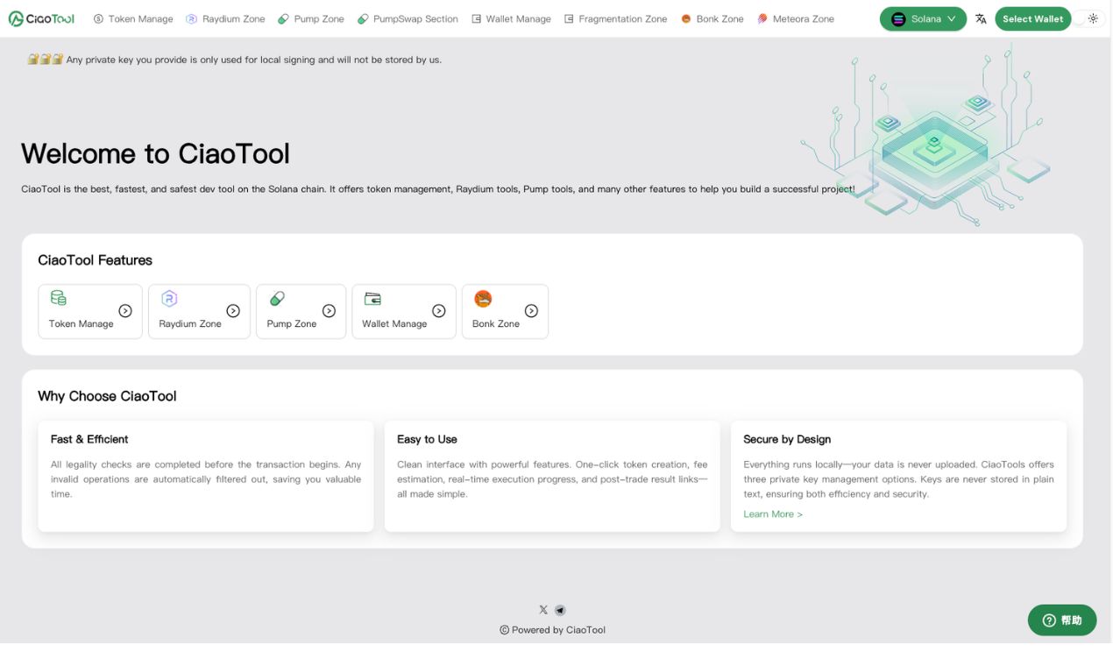Image resolution: width=1113 pixels, height=666 pixels.
Task: Open the Bonk Zone feature card
Action: (x=505, y=311)
